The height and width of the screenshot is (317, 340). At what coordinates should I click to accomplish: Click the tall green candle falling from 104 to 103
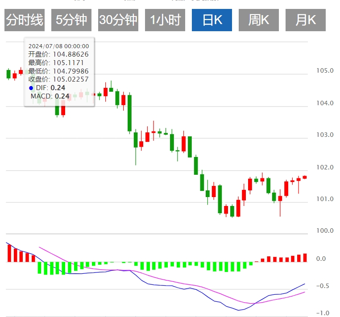coord(129,113)
